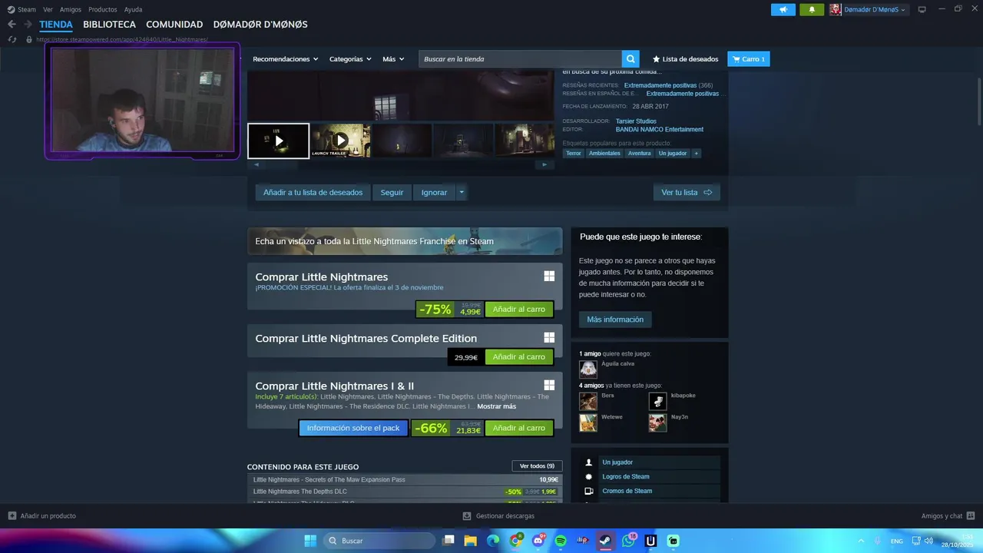983x553 pixels.
Task: Click the Terror tag
Action: [574, 154]
